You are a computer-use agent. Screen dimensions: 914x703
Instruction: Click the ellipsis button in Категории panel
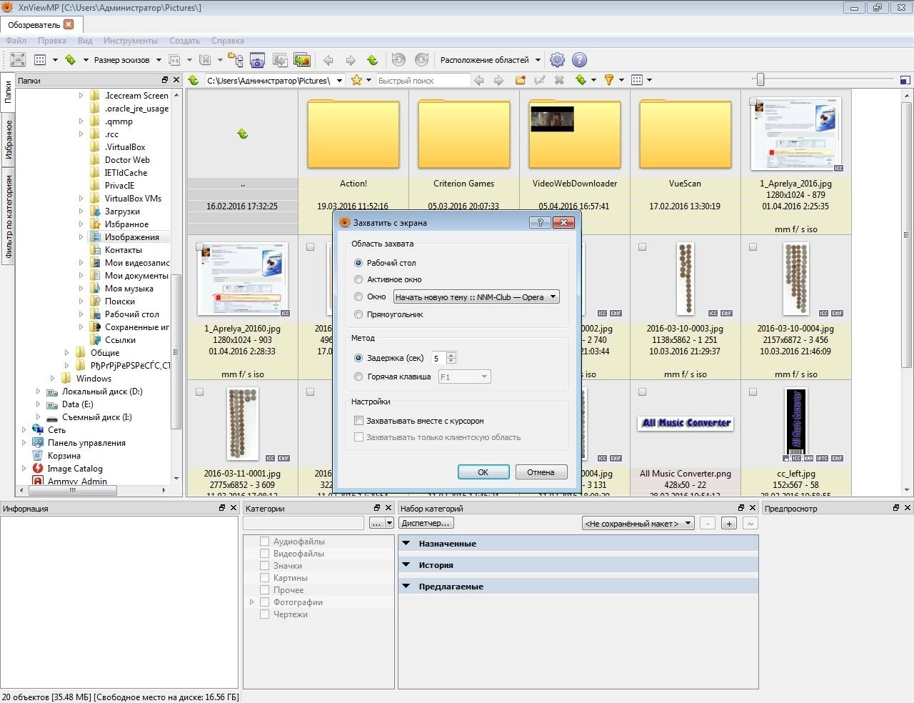coord(376,523)
